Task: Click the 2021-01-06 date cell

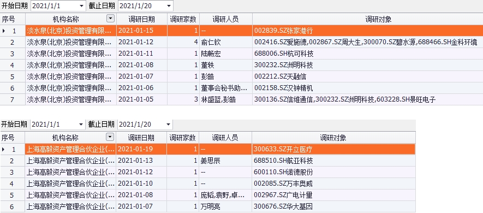Action: [142, 88]
